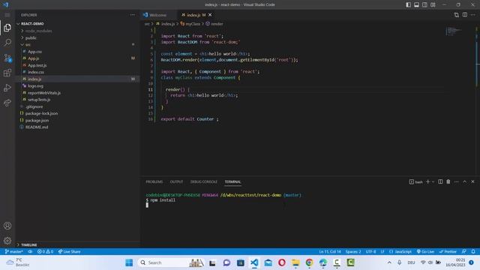Open the notifications bell in status bar
Image resolution: width=480 pixels, height=270 pixels.
473,251
